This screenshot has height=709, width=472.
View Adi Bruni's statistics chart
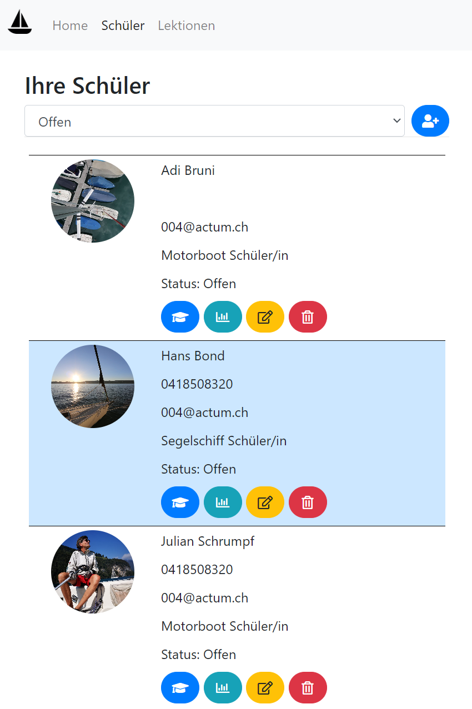223,317
